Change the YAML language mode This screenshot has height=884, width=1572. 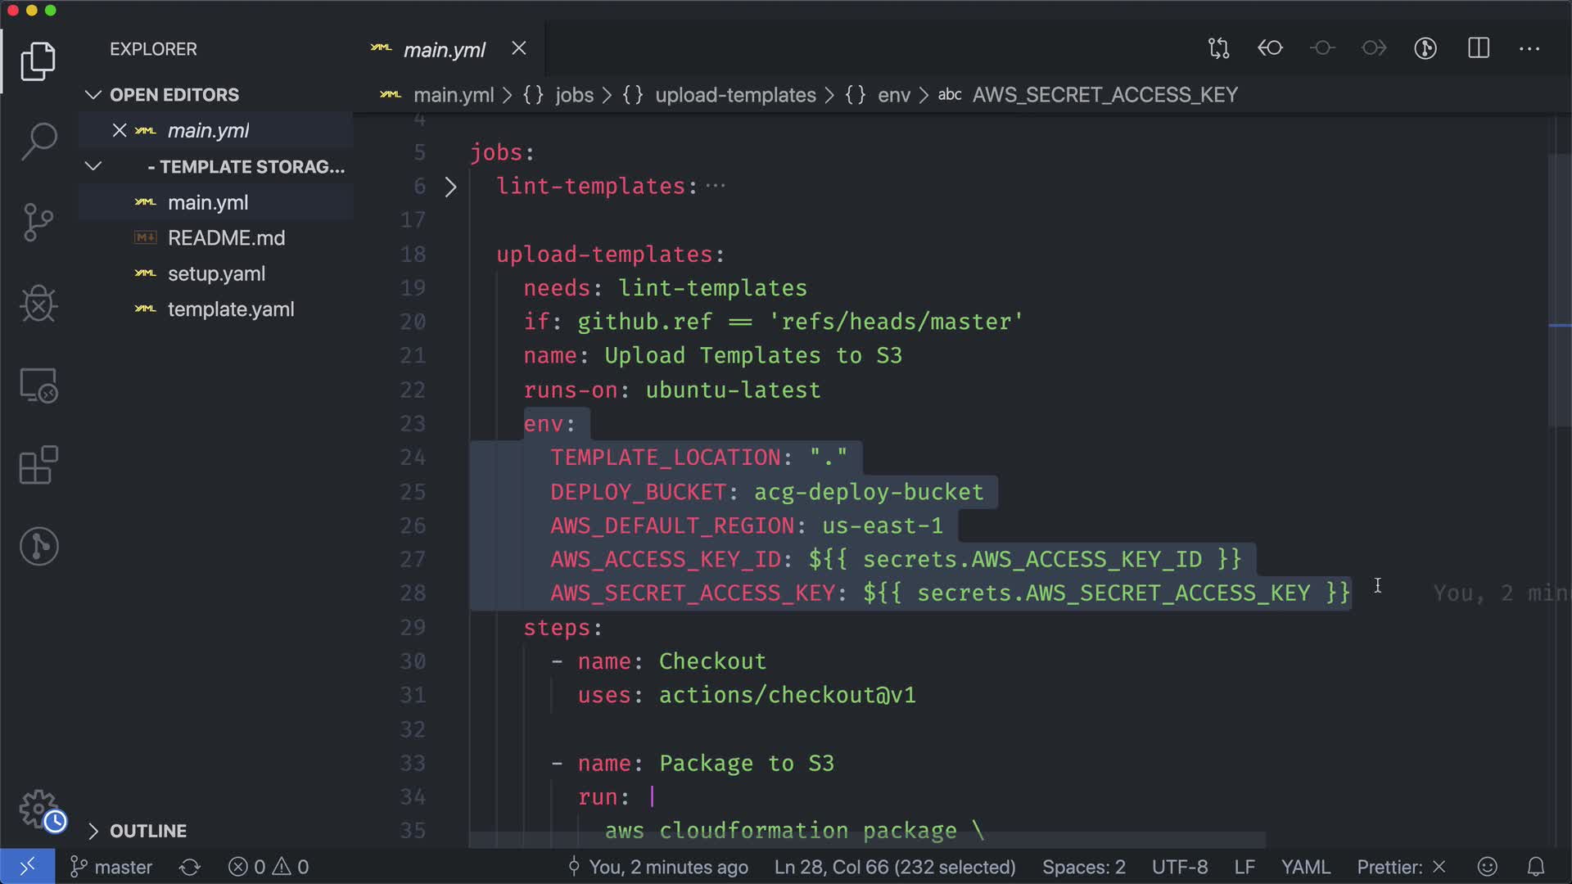(1305, 867)
